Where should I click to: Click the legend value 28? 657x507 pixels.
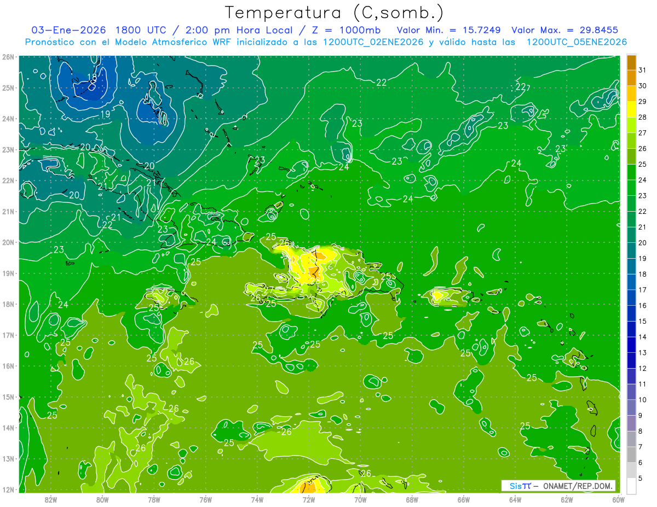(642, 118)
